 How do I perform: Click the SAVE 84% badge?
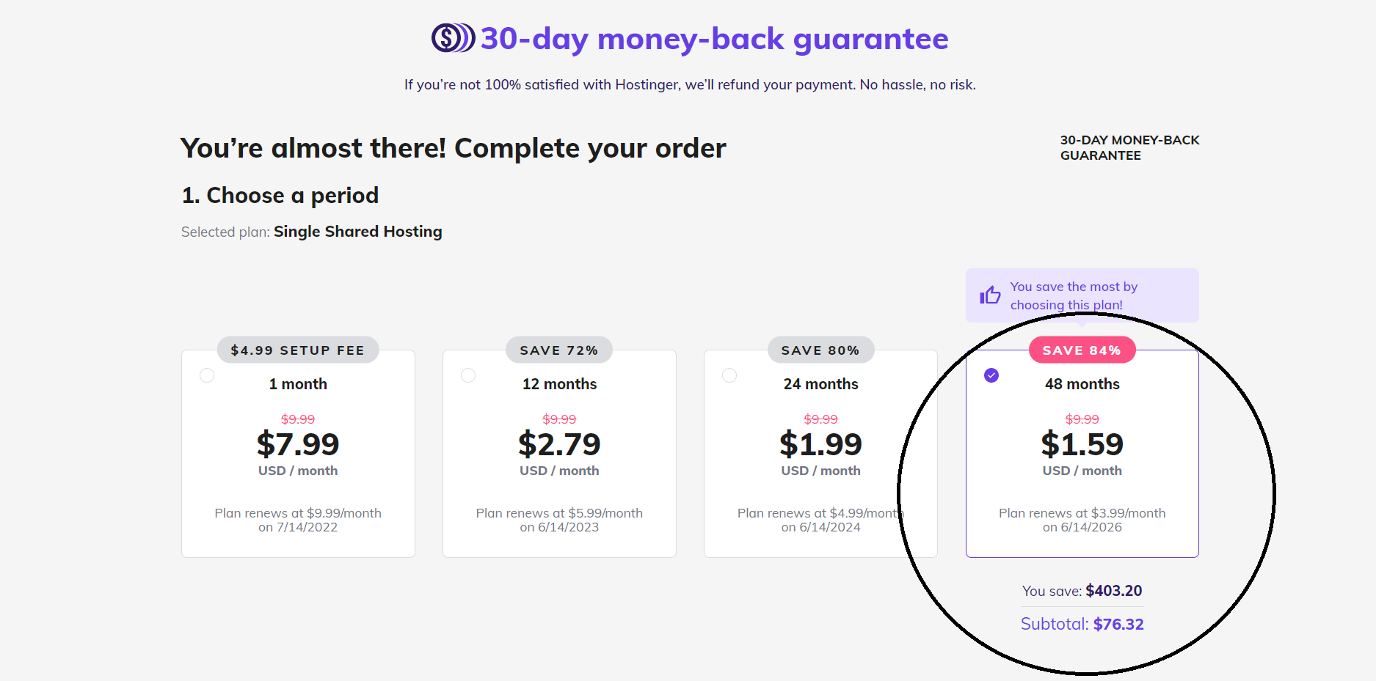(1082, 350)
